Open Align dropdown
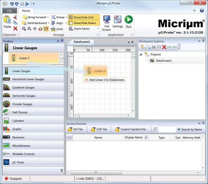Viewport: 208px width, 184px height. (66, 23)
